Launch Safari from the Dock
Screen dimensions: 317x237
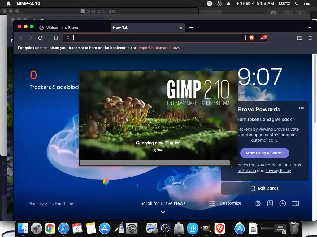(64, 228)
